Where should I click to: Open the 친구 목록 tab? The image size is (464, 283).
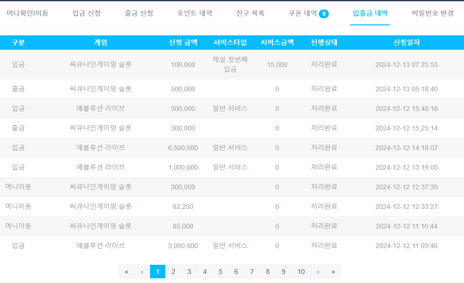[250, 13]
